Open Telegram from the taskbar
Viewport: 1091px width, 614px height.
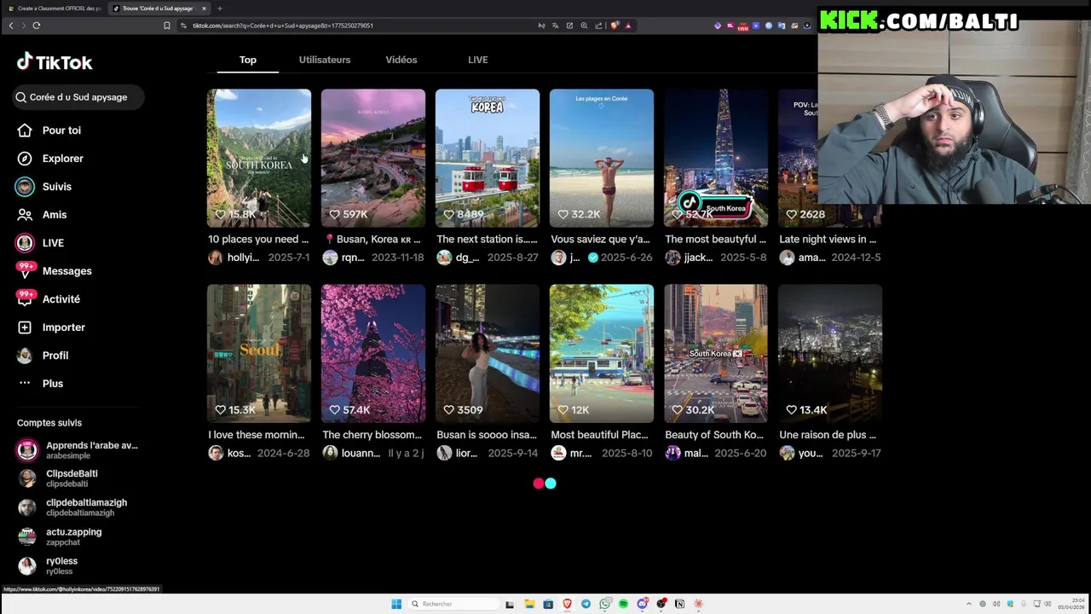pyautogui.click(x=586, y=604)
